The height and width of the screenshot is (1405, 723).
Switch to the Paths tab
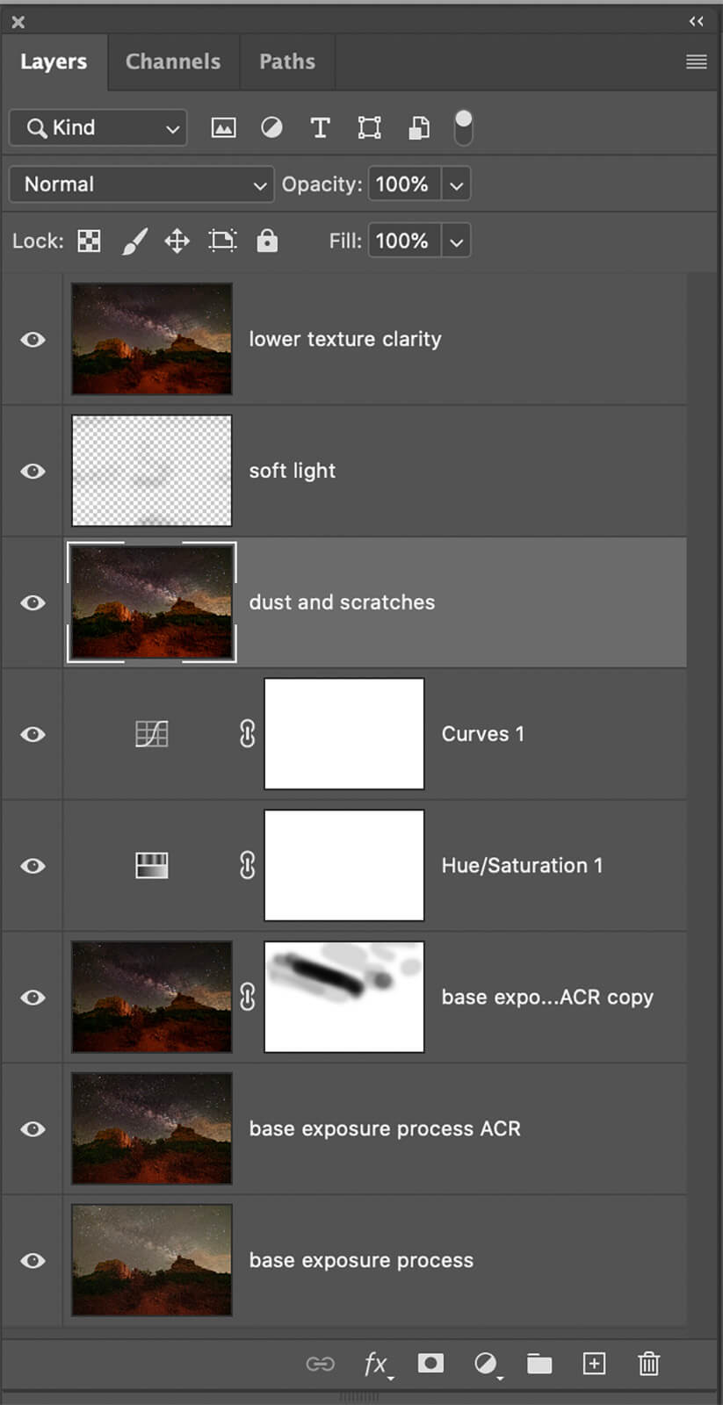pos(286,61)
